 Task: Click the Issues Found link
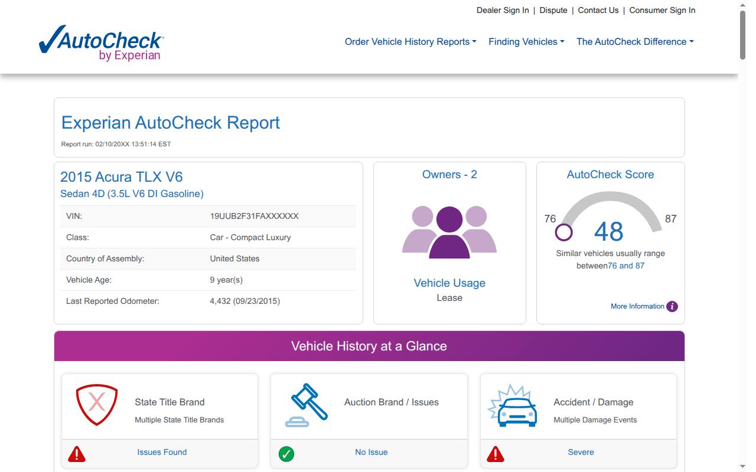pyautogui.click(x=162, y=452)
